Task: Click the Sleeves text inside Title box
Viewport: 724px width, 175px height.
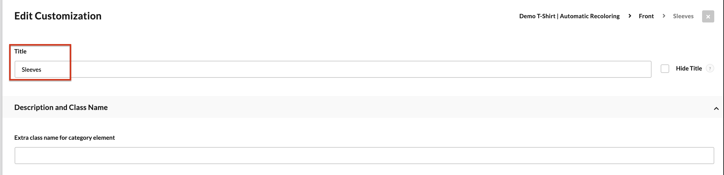Action: click(31, 70)
